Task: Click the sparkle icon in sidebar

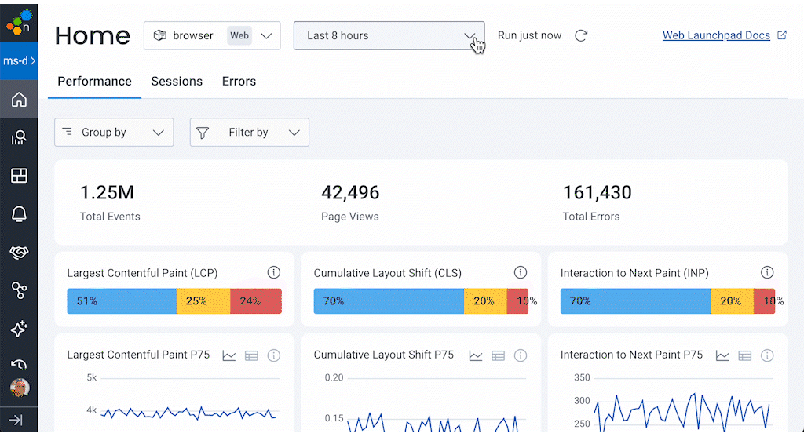Action: point(19,330)
